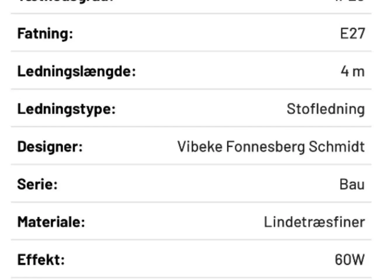This screenshot has width=374, height=280.
Task: Click the cut-off value above E27
Action: pyautogui.click(x=353, y=1)
